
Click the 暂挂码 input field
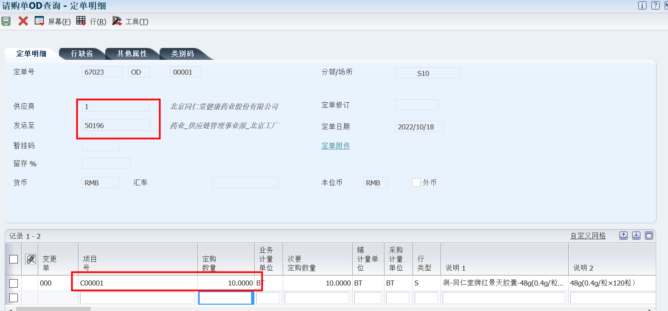click(x=101, y=146)
